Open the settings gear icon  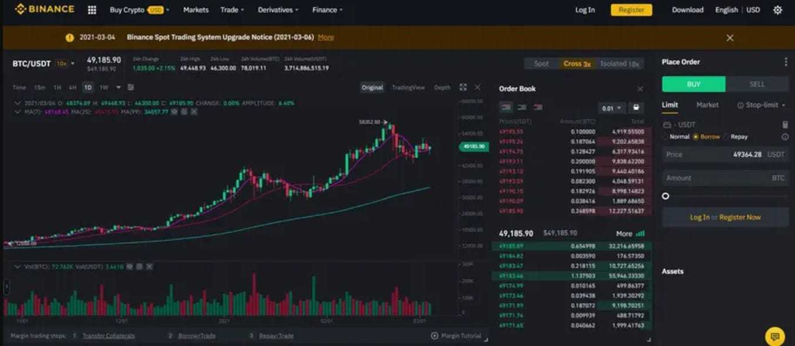coord(777,10)
